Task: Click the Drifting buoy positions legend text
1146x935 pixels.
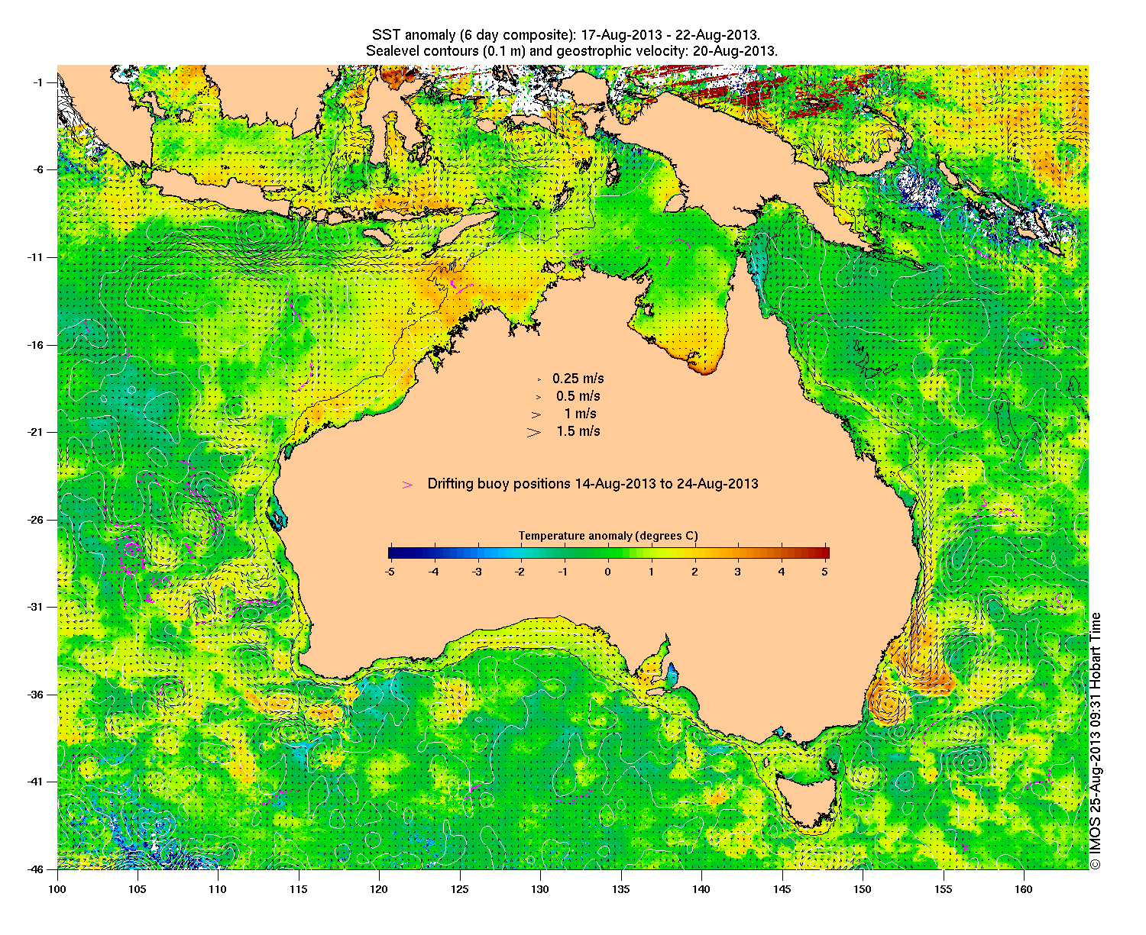Action: coord(593,484)
